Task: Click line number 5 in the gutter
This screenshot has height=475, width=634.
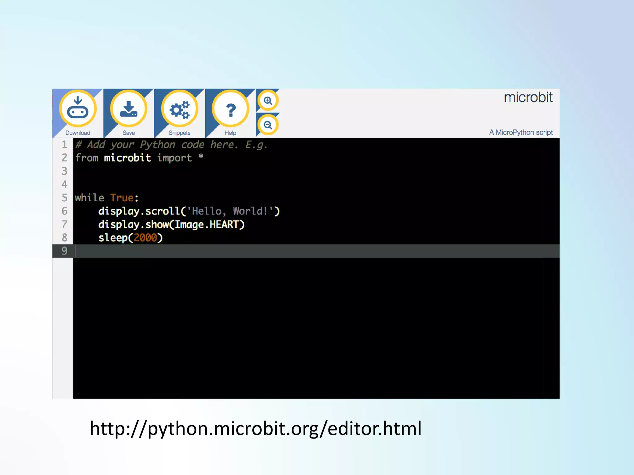Action: tap(64, 198)
